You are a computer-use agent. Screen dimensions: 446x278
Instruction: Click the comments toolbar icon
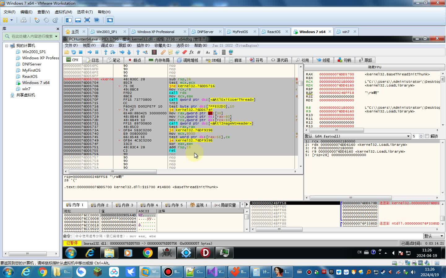[x=170, y=52]
